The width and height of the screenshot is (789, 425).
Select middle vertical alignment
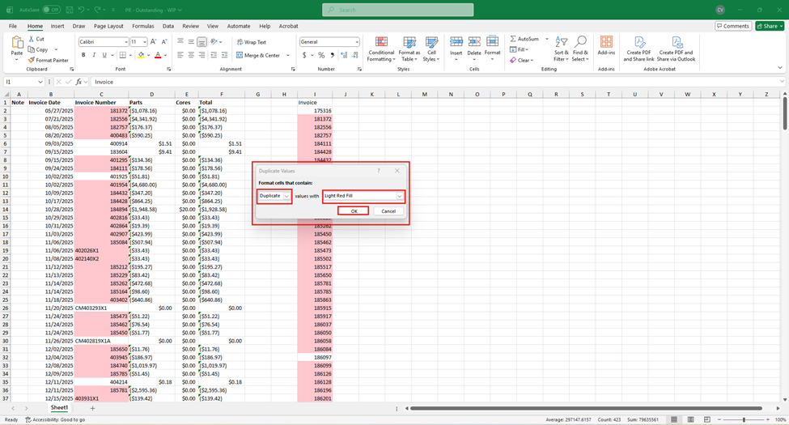(x=191, y=42)
